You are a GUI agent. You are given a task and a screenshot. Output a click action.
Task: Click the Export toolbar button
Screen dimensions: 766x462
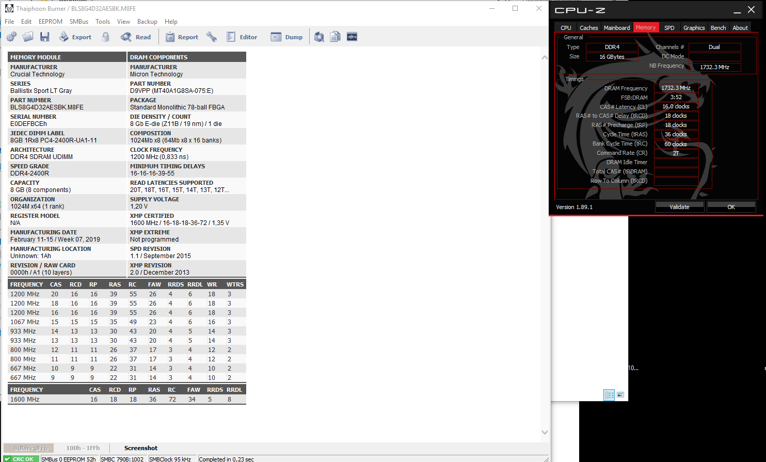pos(75,37)
